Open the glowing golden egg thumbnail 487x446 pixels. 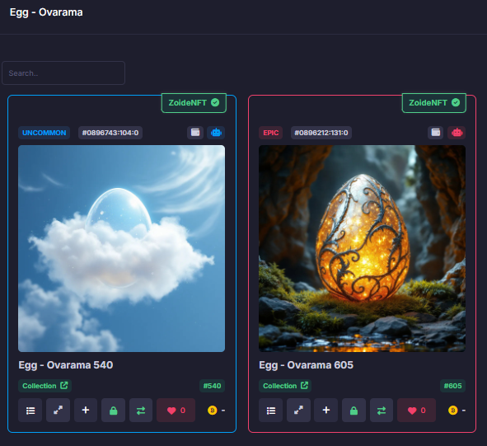[x=362, y=249]
